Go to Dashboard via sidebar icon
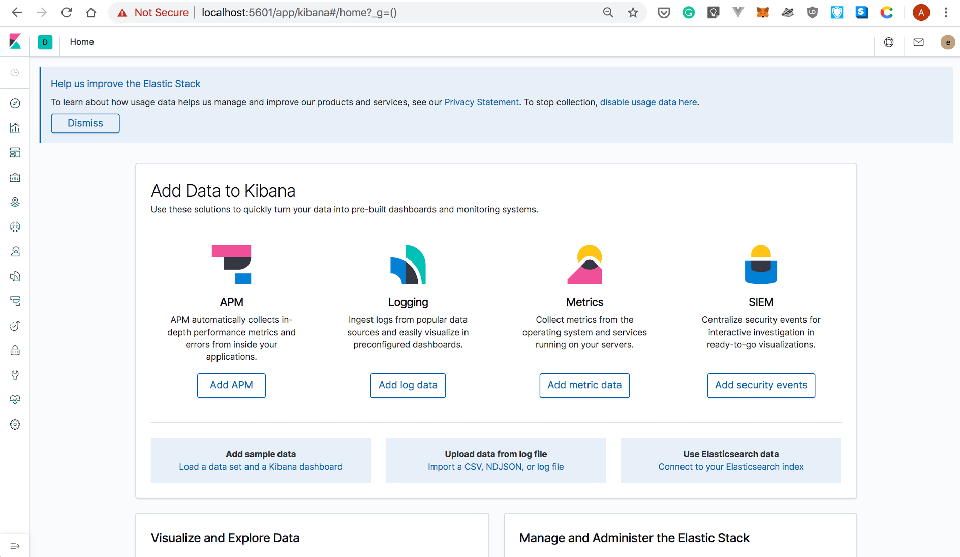This screenshot has height=557, width=960. (x=15, y=152)
